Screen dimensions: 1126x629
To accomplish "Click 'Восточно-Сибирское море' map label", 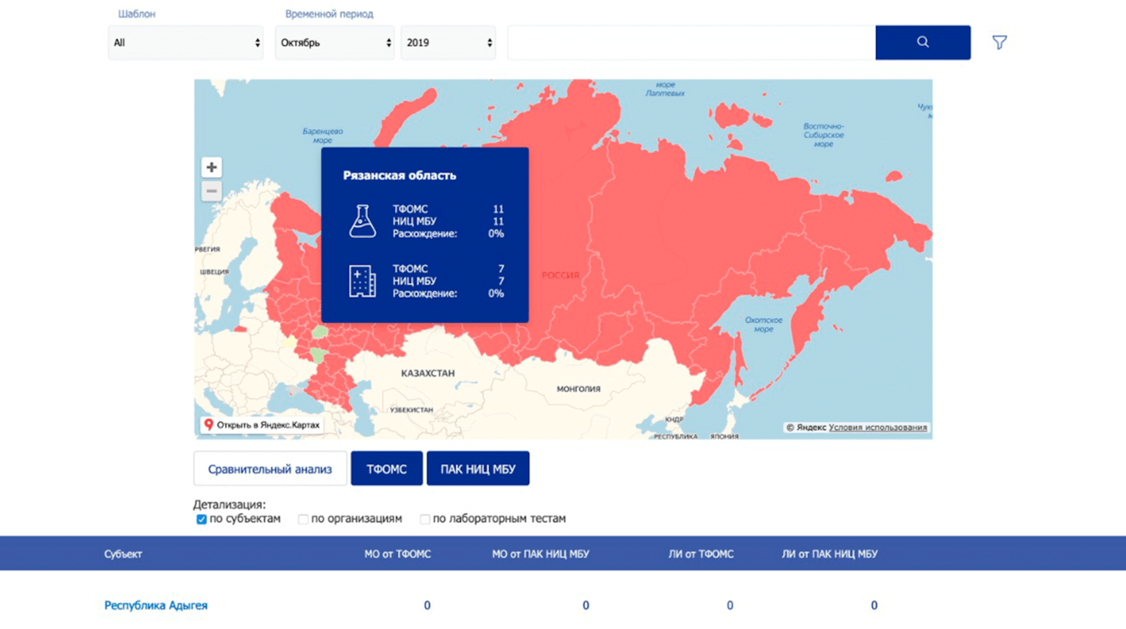I will [824, 135].
